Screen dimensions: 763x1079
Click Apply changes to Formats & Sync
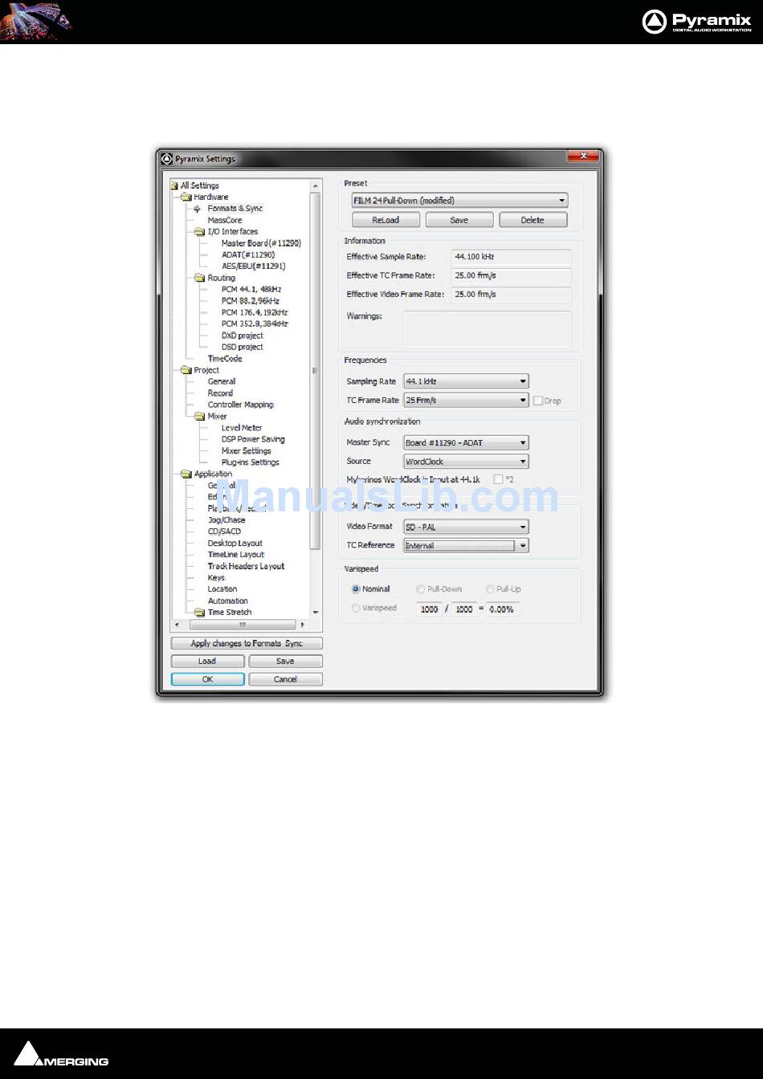pos(247,644)
